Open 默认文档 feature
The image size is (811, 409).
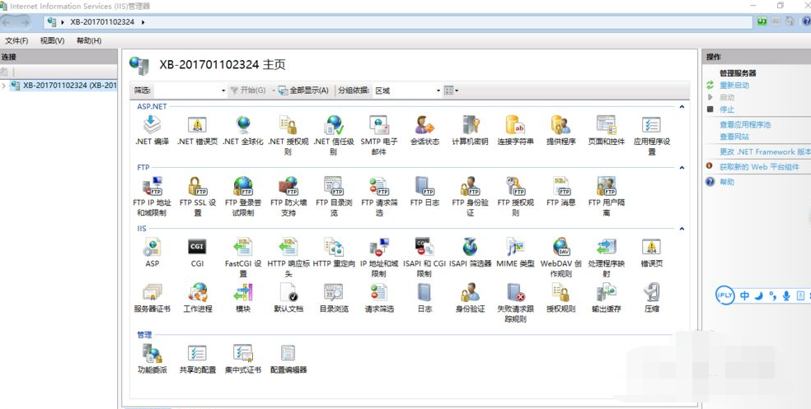coord(288,297)
